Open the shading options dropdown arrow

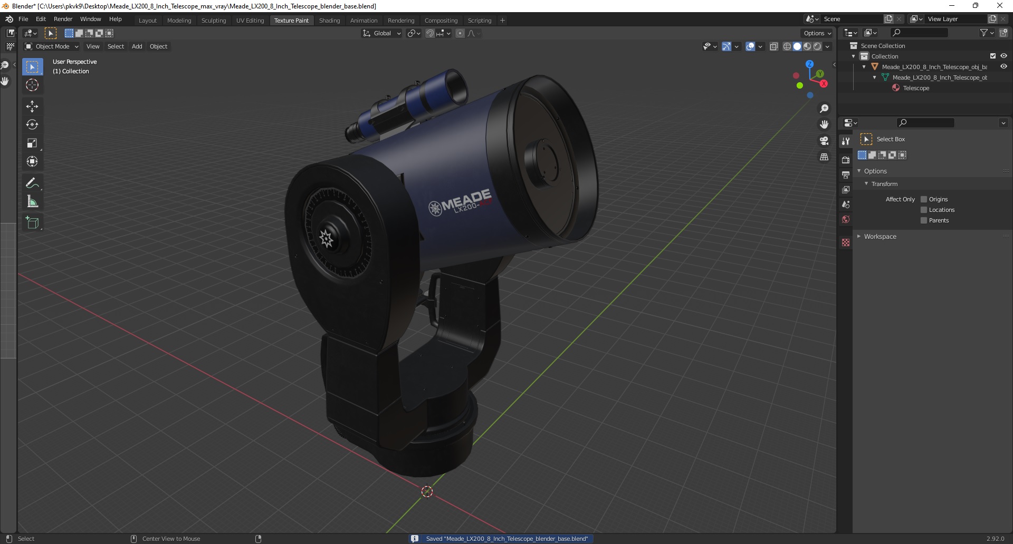[827, 46]
